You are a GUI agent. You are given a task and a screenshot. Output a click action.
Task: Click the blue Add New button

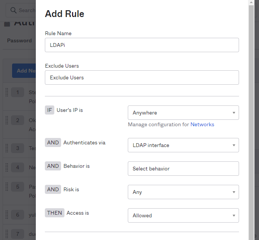24,71
